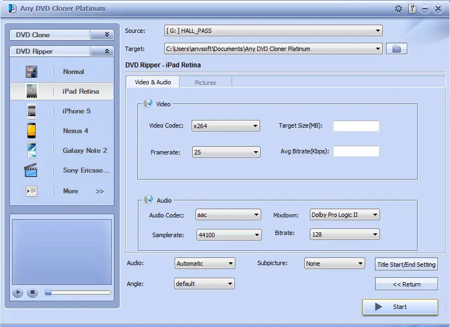Click the iPhone 5 device icon
Screen dimensions: 450x327
coord(32,111)
